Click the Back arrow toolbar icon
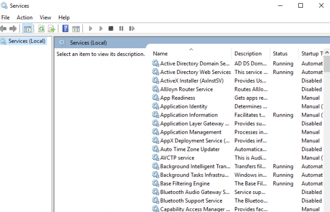 (3, 28)
